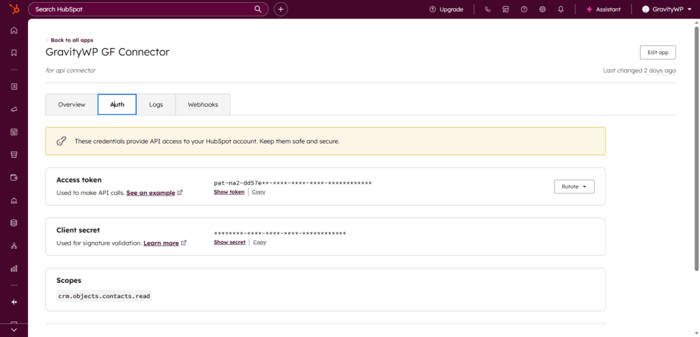Click the HubSpot sprocket logo
The width and height of the screenshot is (700, 337).
tap(14, 9)
